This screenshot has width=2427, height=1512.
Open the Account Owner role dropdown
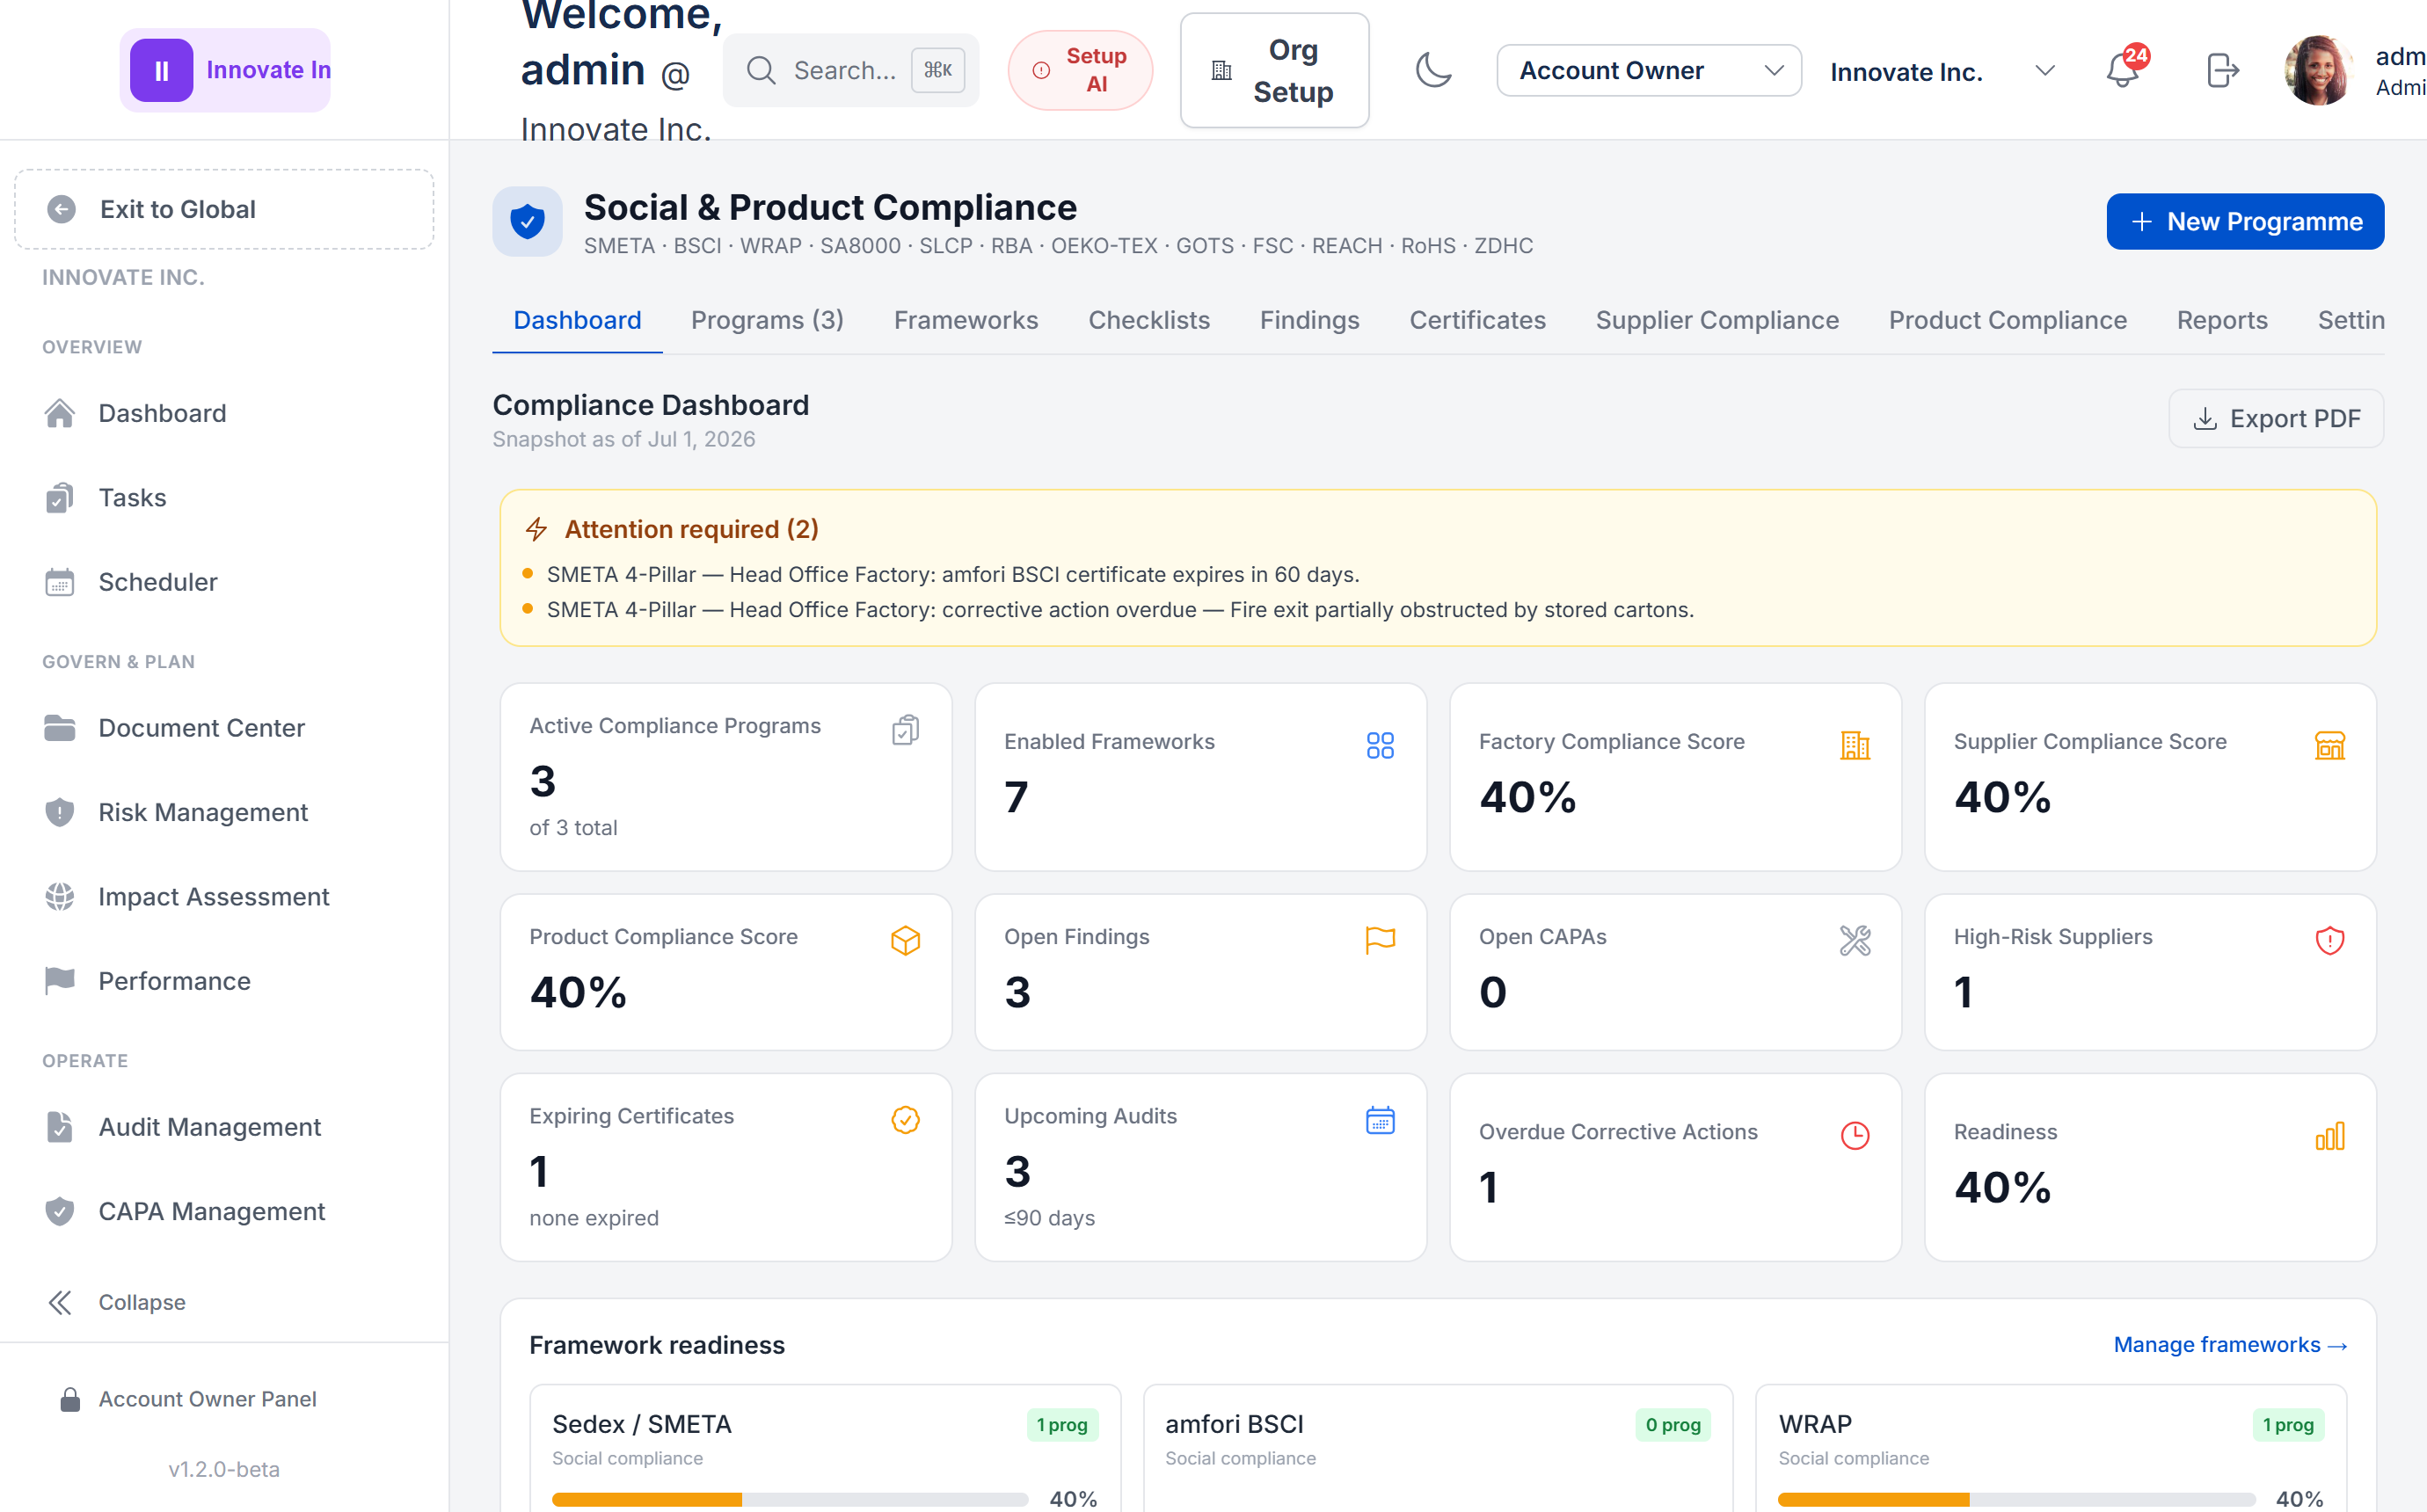[x=1649, y=70]
